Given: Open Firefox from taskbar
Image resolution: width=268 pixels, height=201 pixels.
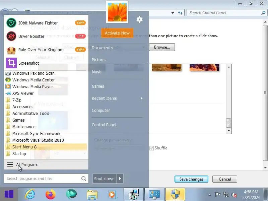Looking at the screenshot, I should pos(51,194).
